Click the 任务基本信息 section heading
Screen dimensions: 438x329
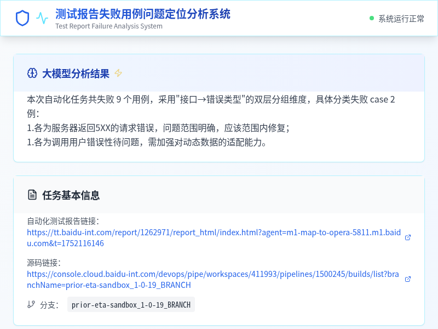coord(71,195)
